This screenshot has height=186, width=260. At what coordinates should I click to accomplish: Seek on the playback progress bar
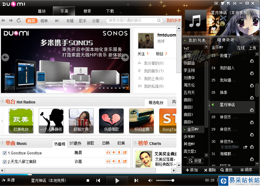pyautogui.click(x=130, y=175)
